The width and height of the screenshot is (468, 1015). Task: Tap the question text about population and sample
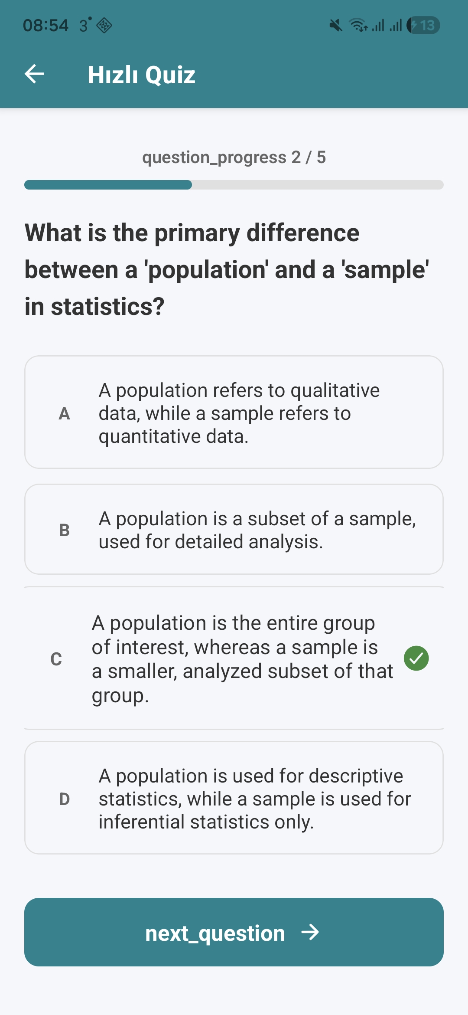pyautogui.click(x=227, y=269)
